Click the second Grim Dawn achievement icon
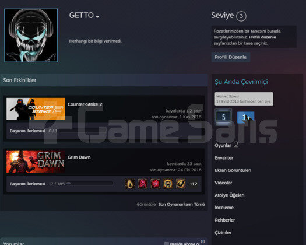The height and width of the screenshot is (245, 306). click(143, 184)
